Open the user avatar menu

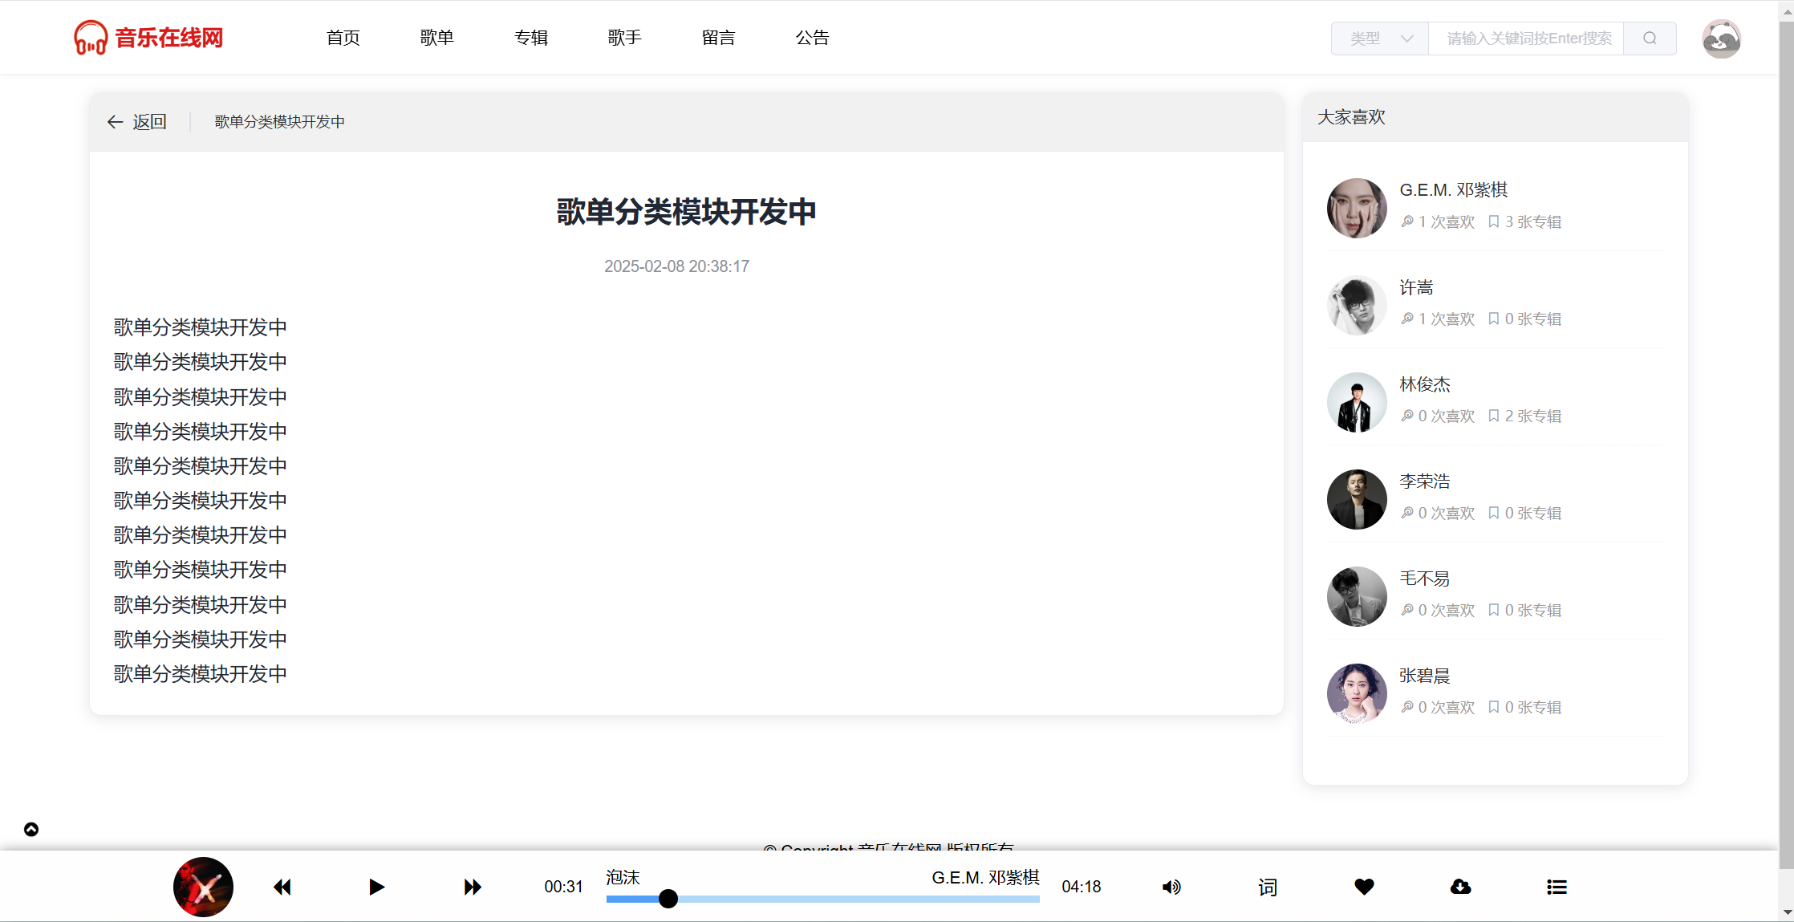(1721, 39)
